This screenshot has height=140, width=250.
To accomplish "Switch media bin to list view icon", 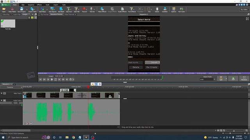I will 36,17.
